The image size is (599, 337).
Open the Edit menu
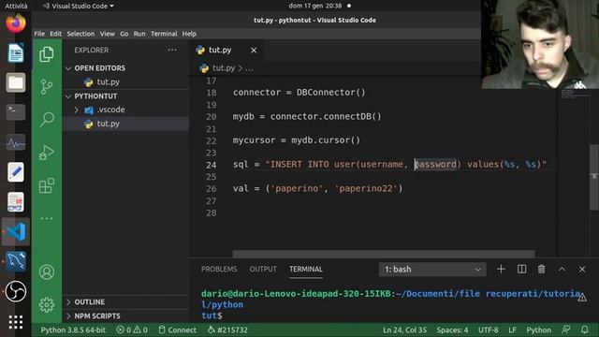[x=56, y=34]
